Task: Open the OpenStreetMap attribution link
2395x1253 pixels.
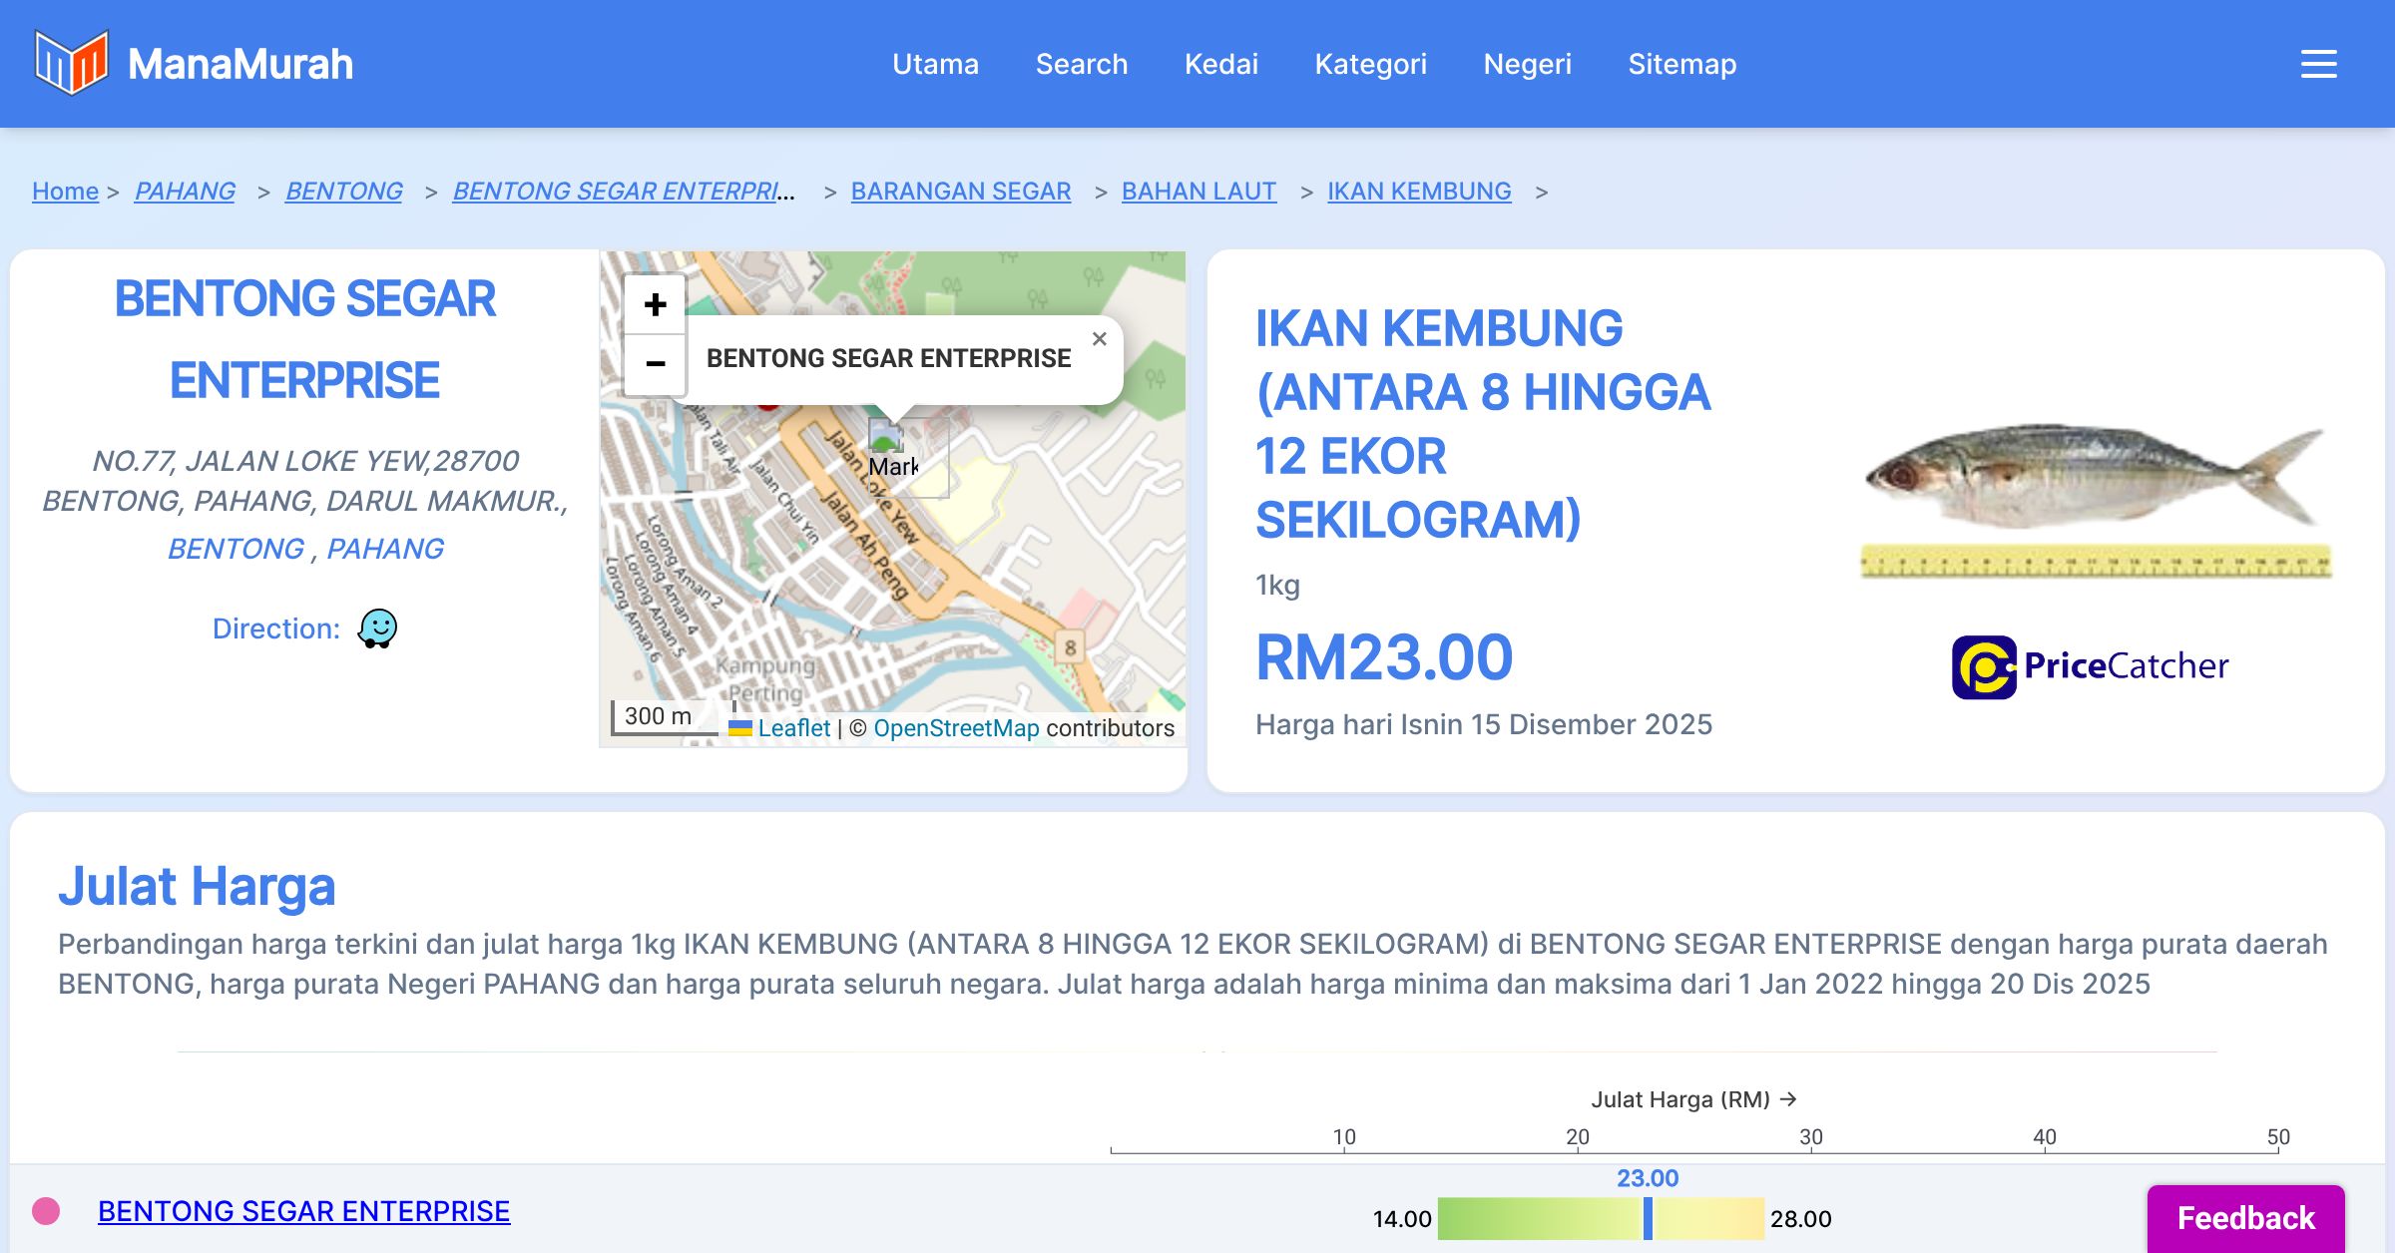Action: click(x=955, y=728)
